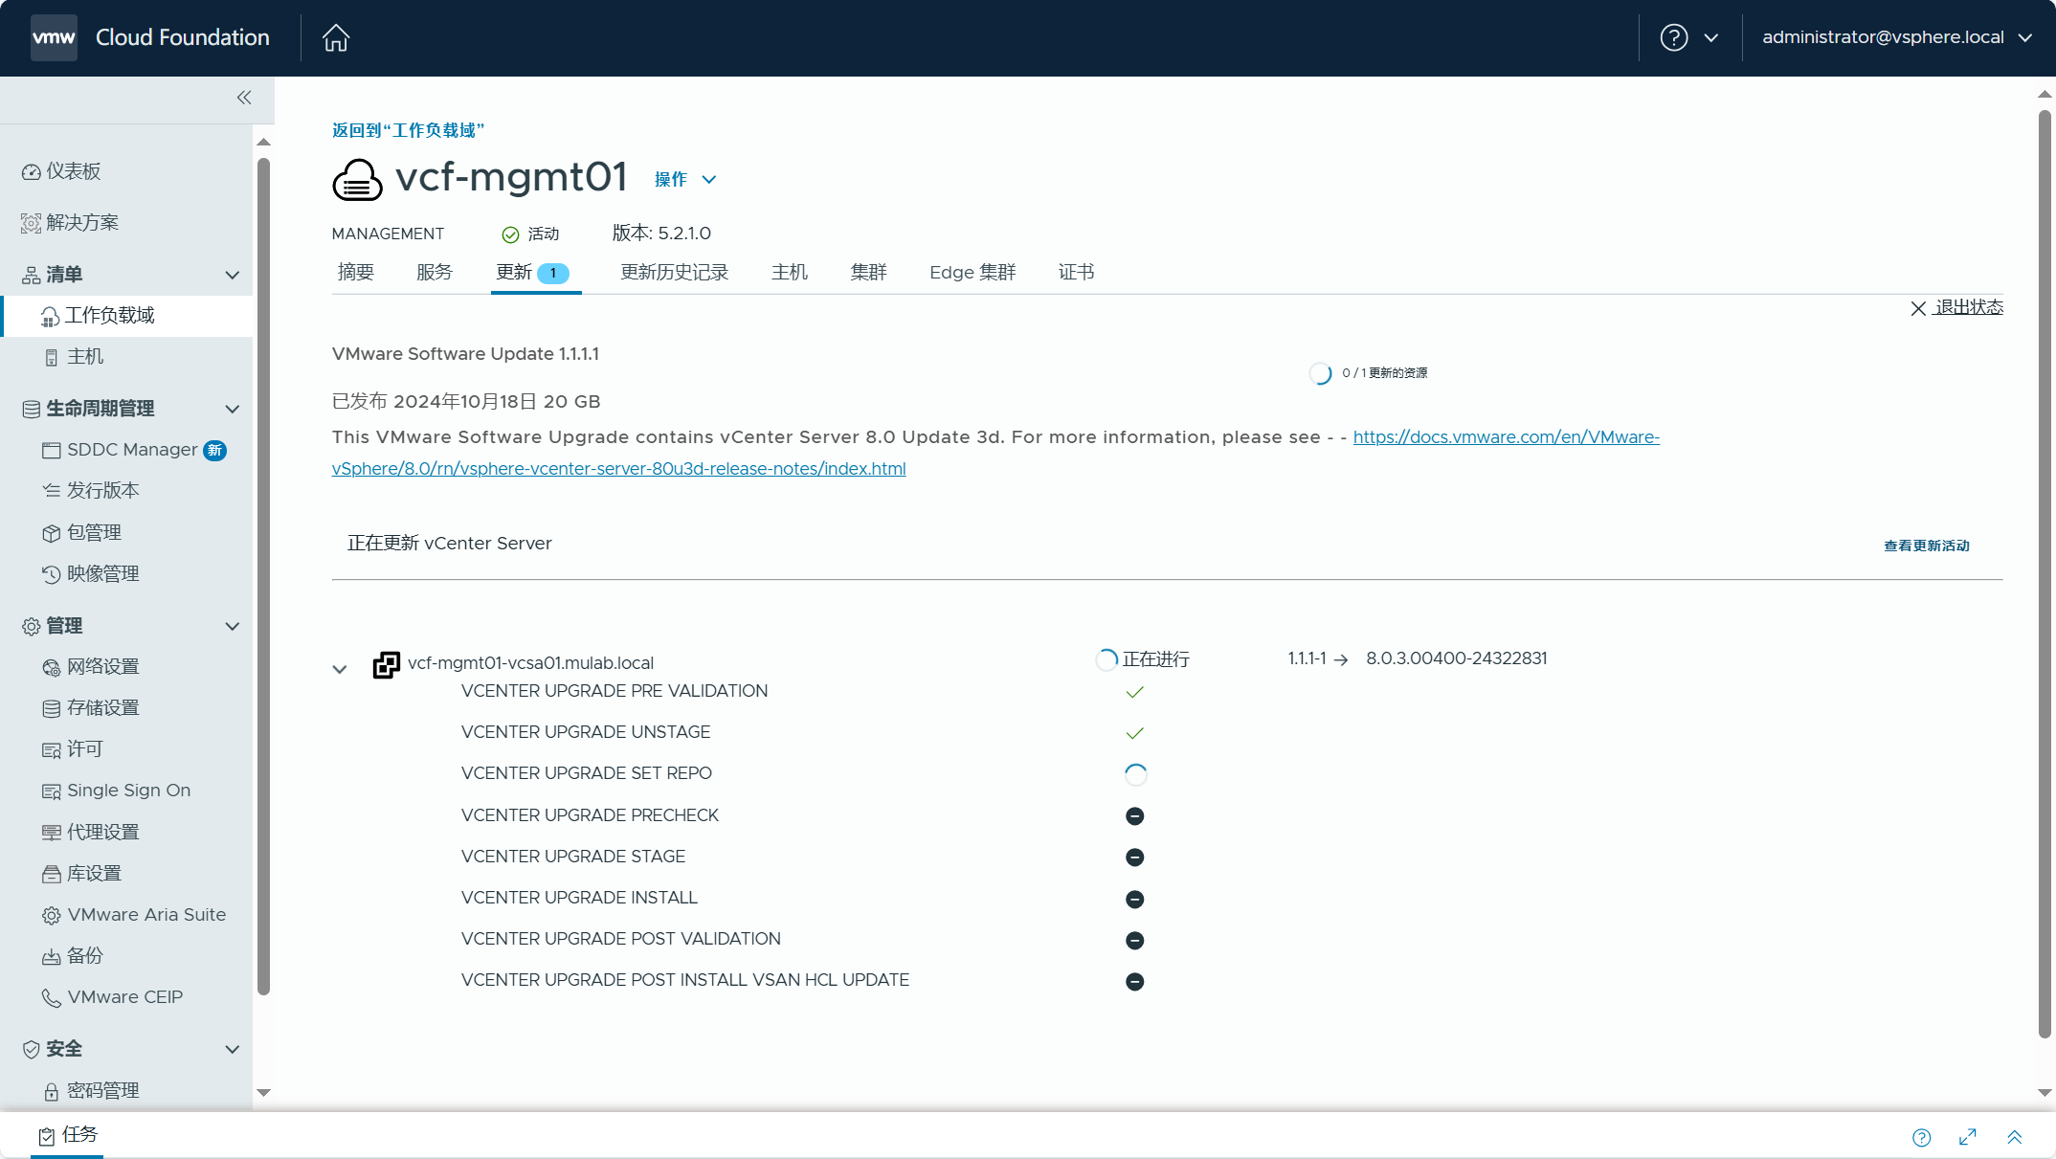Click the 0 / 1 更新的资源 progress spinner
Image resolution: width=2056 pixels, height=1159 pixels.
pos(1321,373)
